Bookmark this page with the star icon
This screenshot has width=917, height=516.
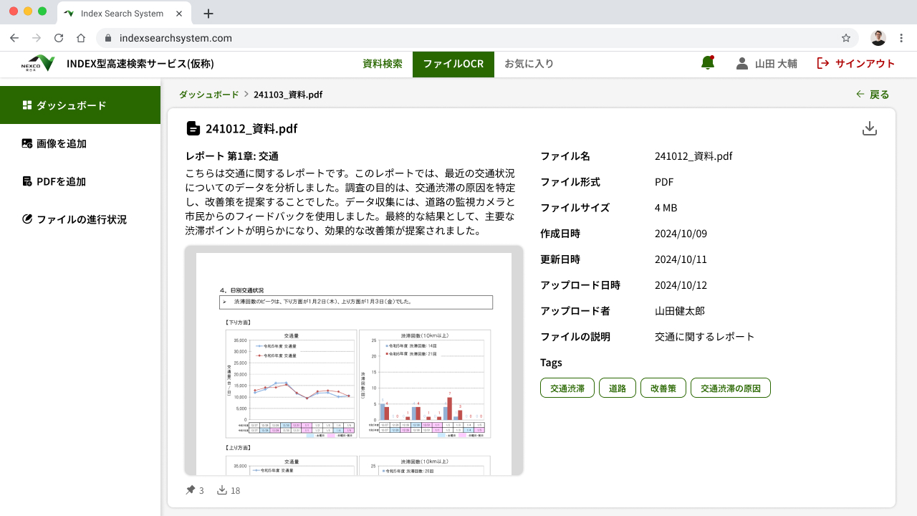846,38
